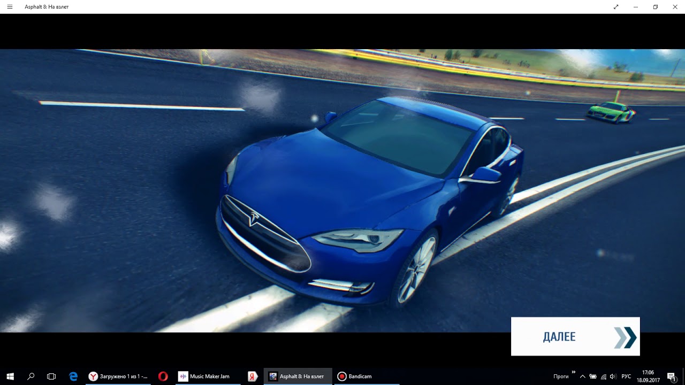The height and width of the screenshot is (385, 685).
Task: Open the Action Center notifications icon
Action: (671, 376)
